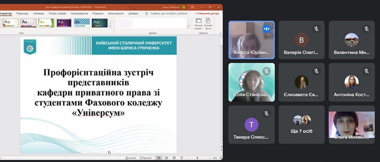Expand the themes gallery more arrow
380x162 pixels.
point(110,27)
